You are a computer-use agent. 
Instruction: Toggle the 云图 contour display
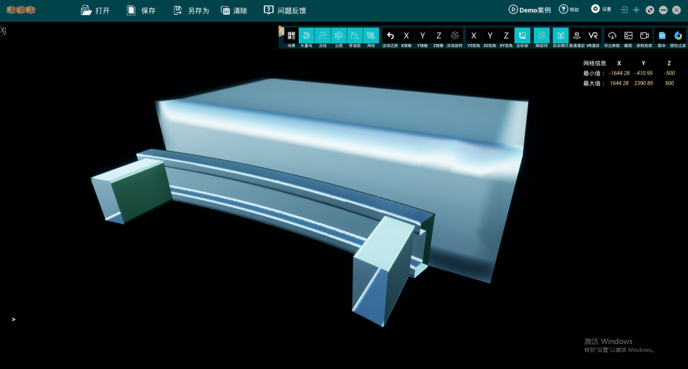tap(339, 38)
